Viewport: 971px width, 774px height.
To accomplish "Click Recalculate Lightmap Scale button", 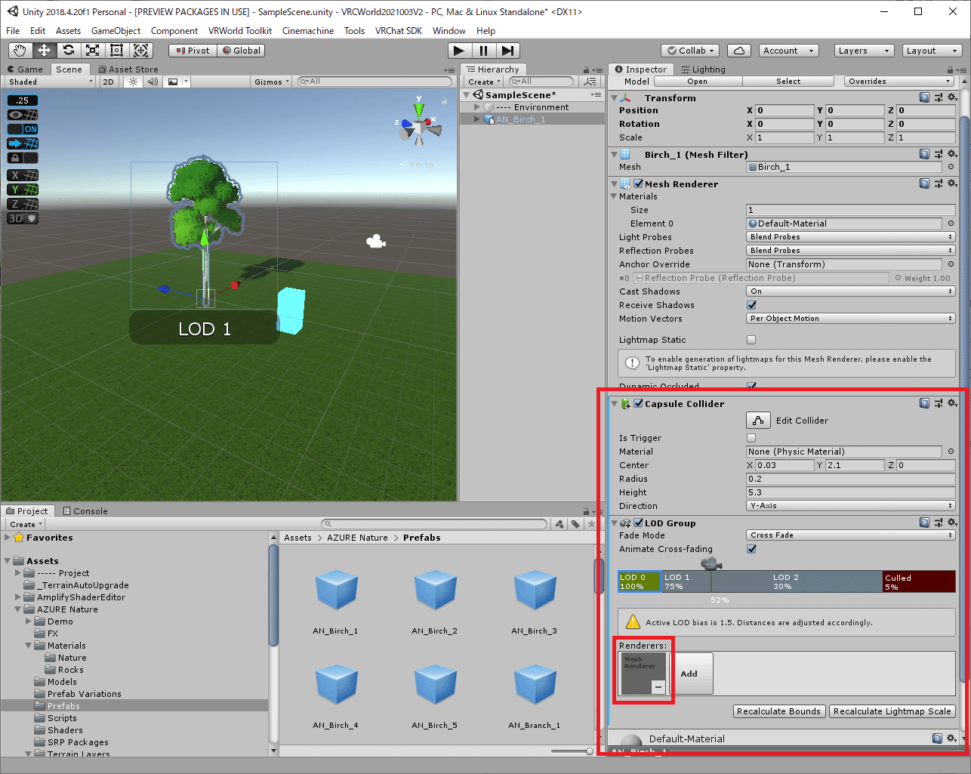I will pyautogui.click(x=892, y=711).
